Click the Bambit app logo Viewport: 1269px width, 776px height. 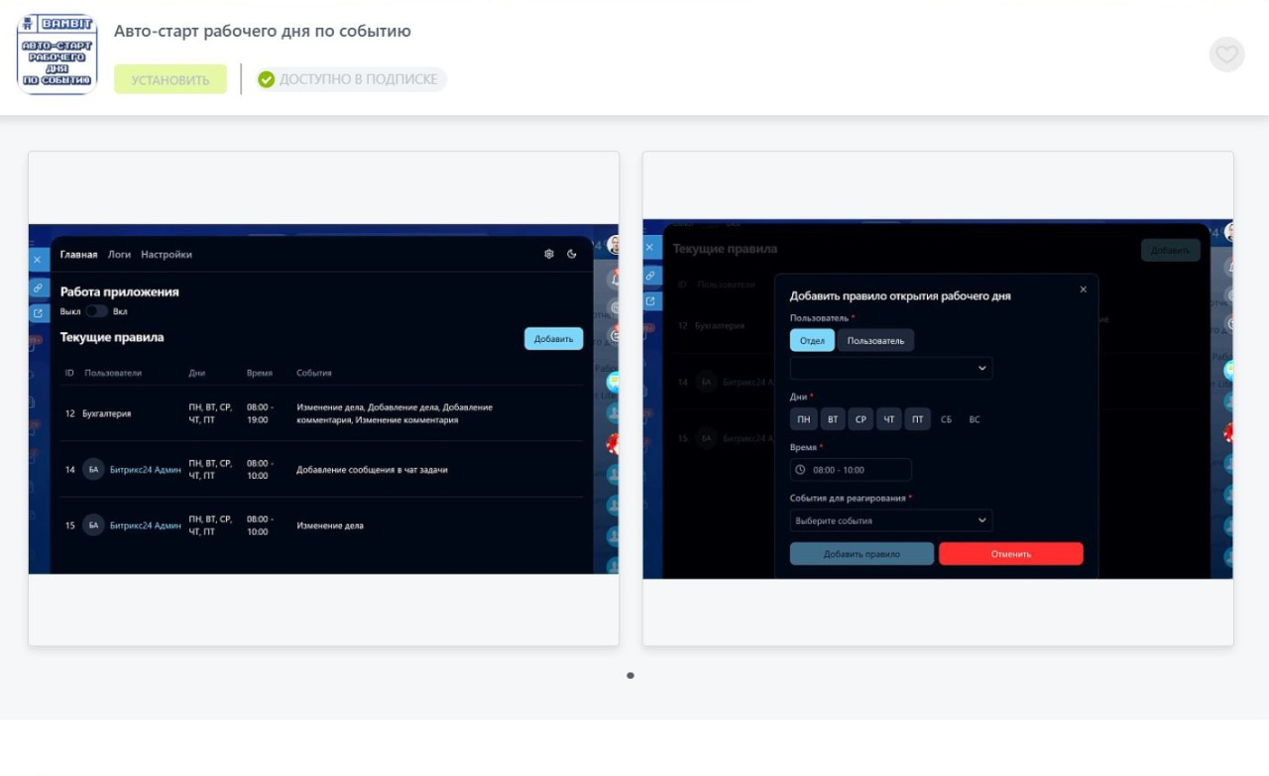pos(58,54)
